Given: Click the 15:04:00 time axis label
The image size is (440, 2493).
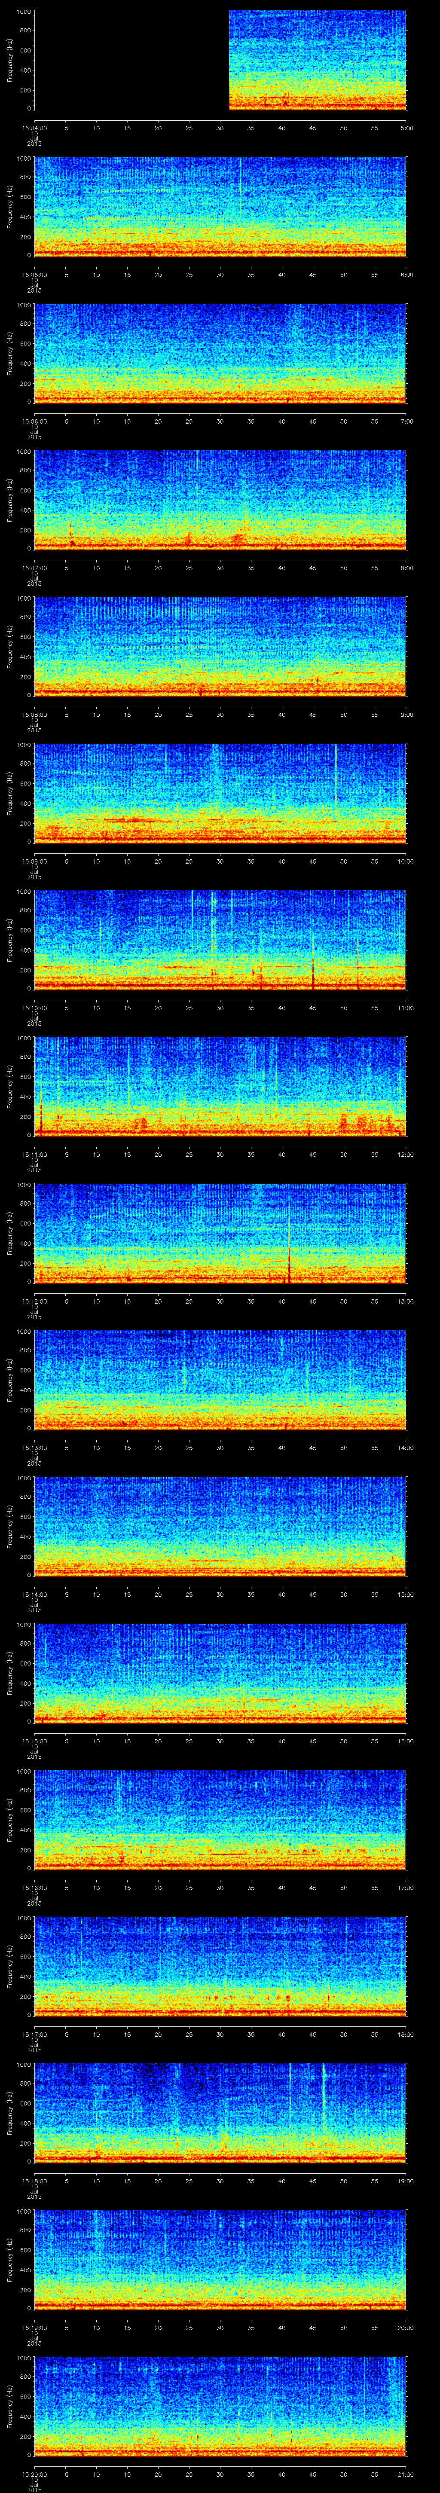Looking at the screenshot, I should [34, 128].
